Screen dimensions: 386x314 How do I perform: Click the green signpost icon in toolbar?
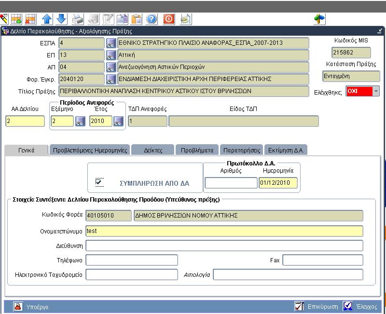click(x=319, y=19)
